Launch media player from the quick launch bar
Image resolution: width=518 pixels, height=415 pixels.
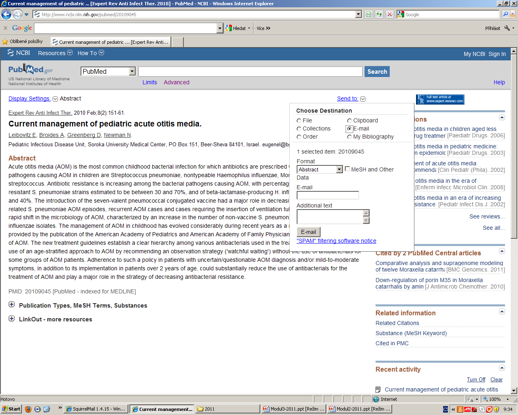(38, 409)
